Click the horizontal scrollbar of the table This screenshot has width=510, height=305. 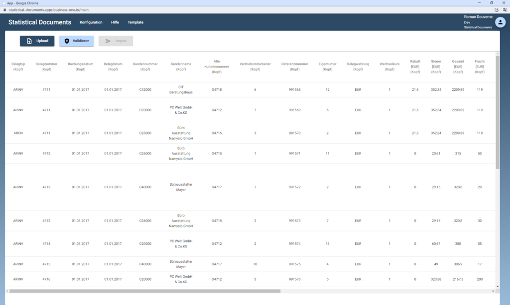click(144, 291)
